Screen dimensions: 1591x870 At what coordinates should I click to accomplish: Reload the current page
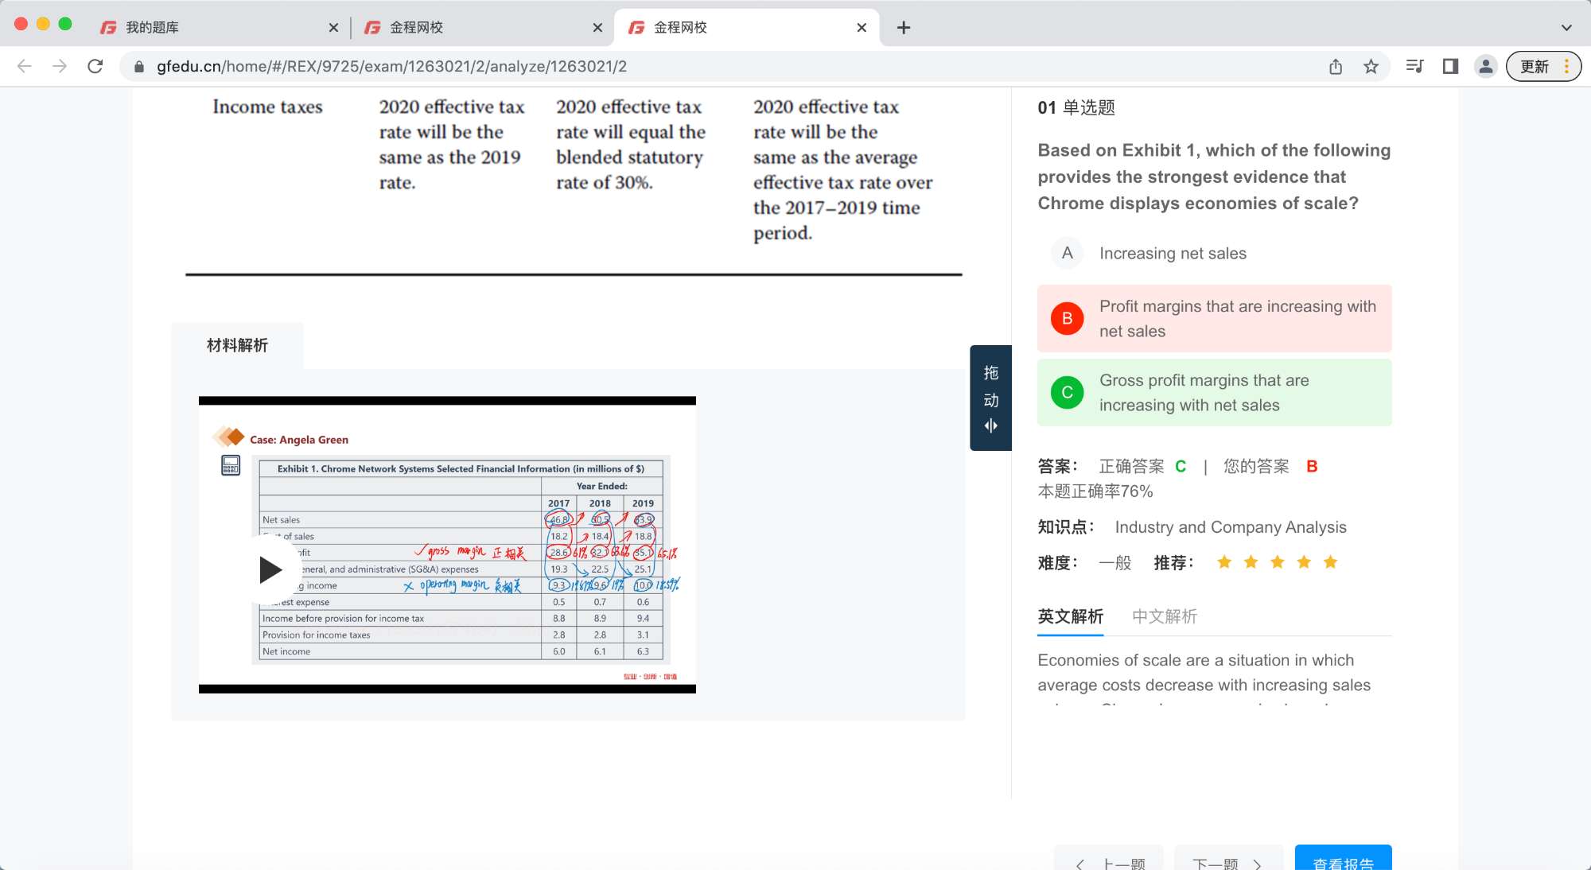tap(95, 66)
